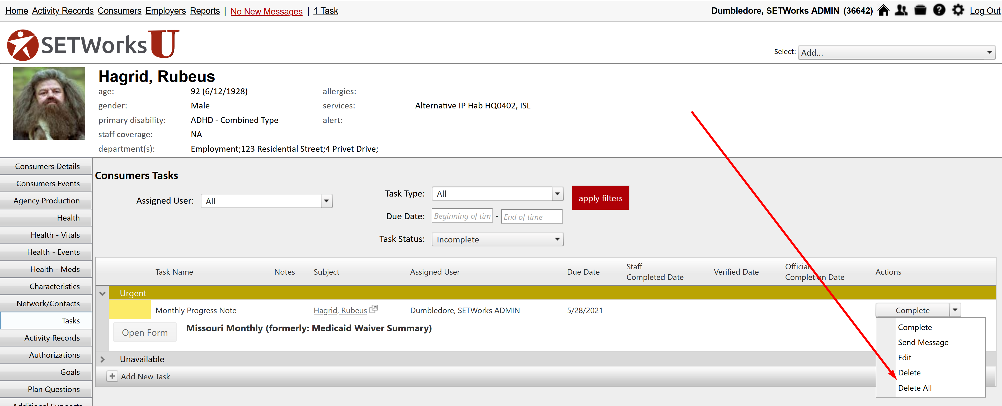The image size is (1002, 406).
Task: Click the yellow urgent color cell
Action: 130,310
